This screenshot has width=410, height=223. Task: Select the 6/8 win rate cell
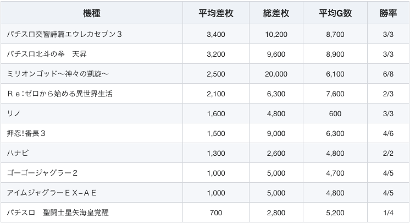click(x=387, y=74)
